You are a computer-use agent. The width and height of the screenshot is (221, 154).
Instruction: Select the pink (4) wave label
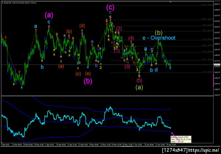pyautogui.click(x=131, y=38)
